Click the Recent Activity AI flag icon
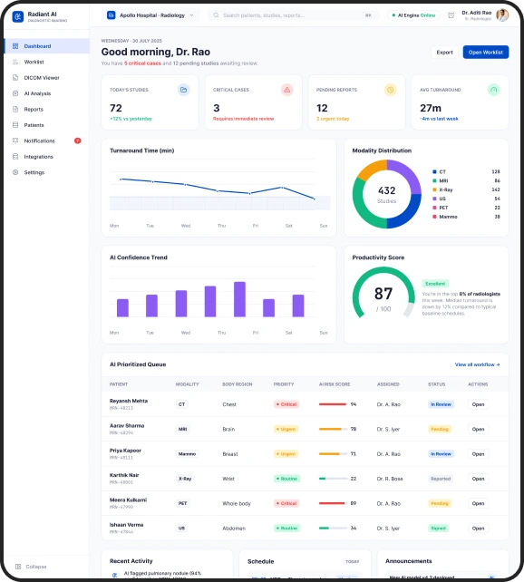524x582 pixels. (114, 575)
